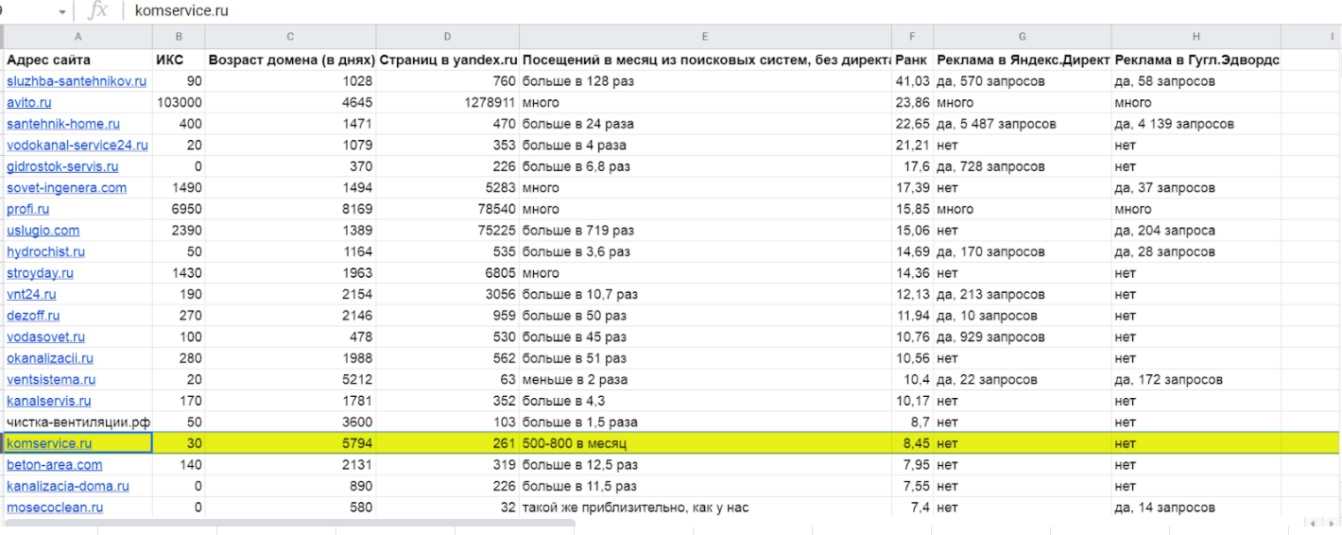Select column I header
Screen dimensions: 1342x535
pos(1309,36)
